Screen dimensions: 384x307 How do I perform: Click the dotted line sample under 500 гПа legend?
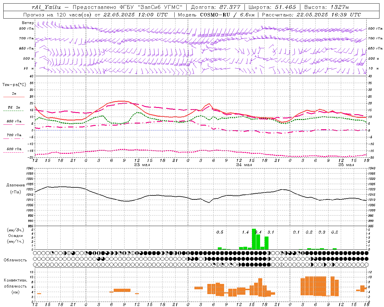click(x=14, y=152)
